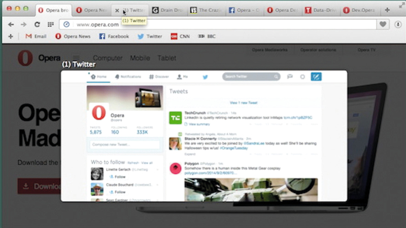Click the Metal Gear cosplay image
Image resolution: width=406 pixels, height=228 pixels.
[x=251, y=189]
